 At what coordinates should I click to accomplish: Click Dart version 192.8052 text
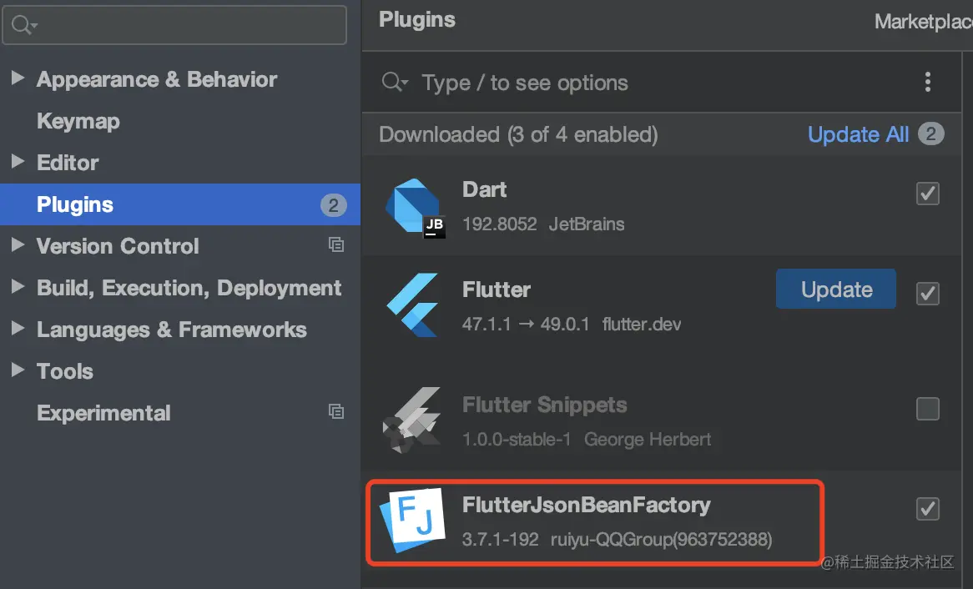(500, 224)
